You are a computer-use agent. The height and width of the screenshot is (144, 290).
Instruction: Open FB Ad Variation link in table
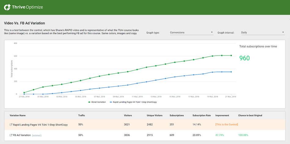click(x=22, y=135)
